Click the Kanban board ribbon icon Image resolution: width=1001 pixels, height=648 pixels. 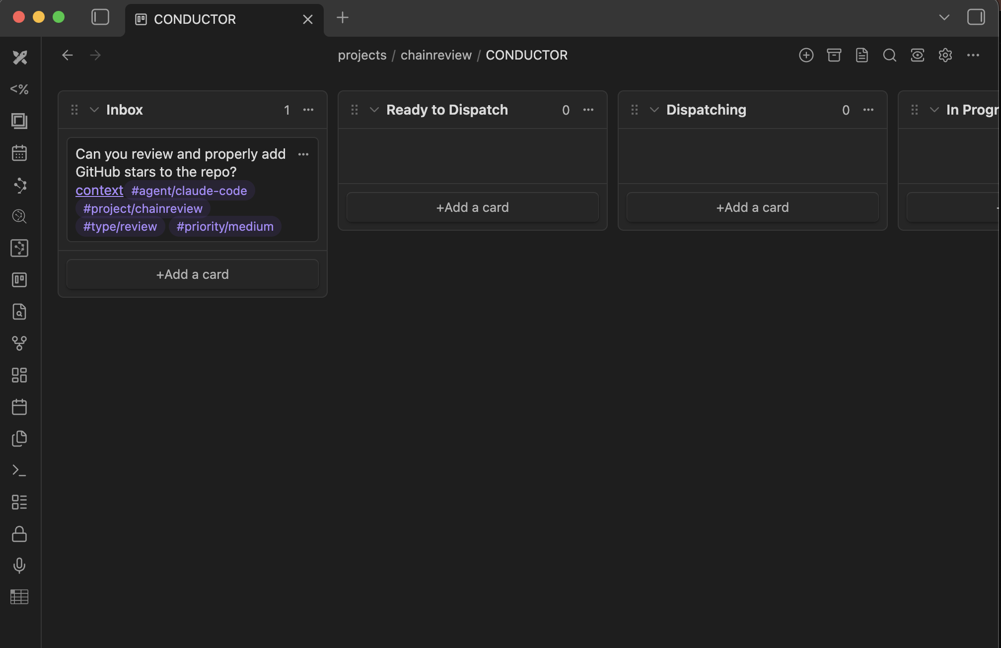point(19,280)
